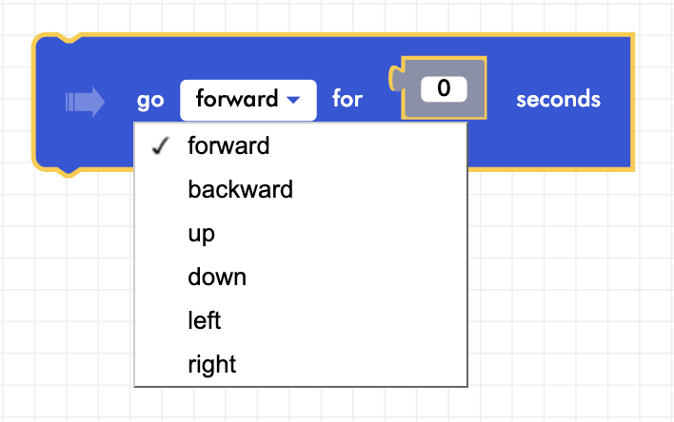Viewport: 674px width, 422px height.
Task: Click the bottom connector bump of block
Action: click(65, 170)
